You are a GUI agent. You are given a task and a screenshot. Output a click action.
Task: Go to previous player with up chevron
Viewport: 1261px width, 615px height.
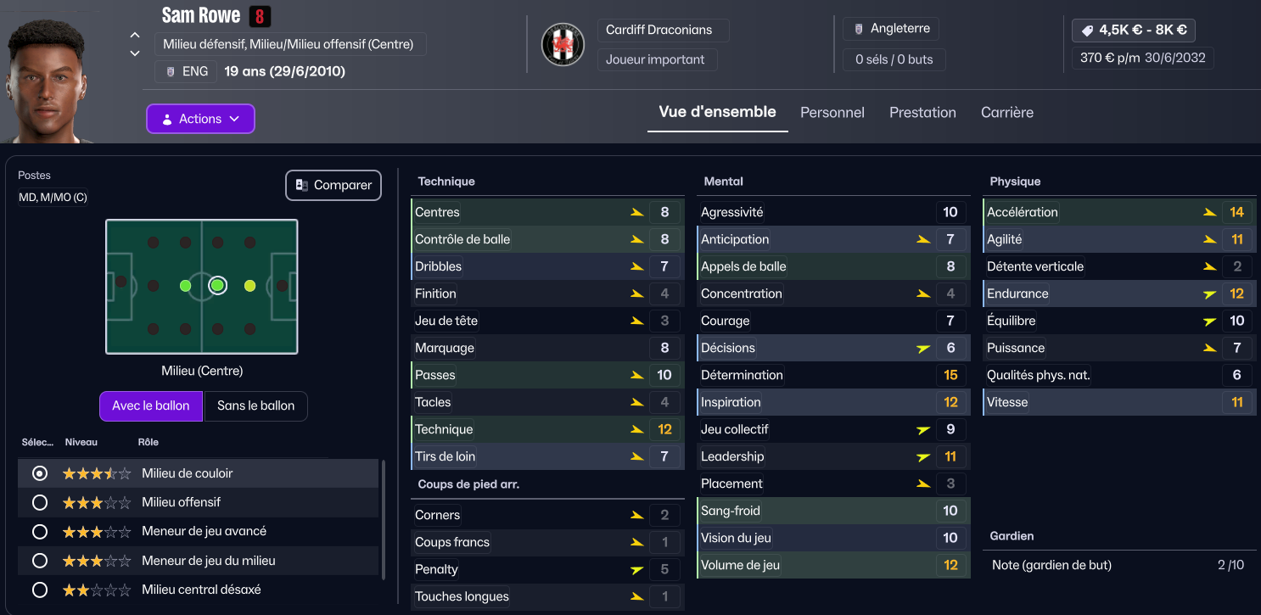click(x=135, y=35)
